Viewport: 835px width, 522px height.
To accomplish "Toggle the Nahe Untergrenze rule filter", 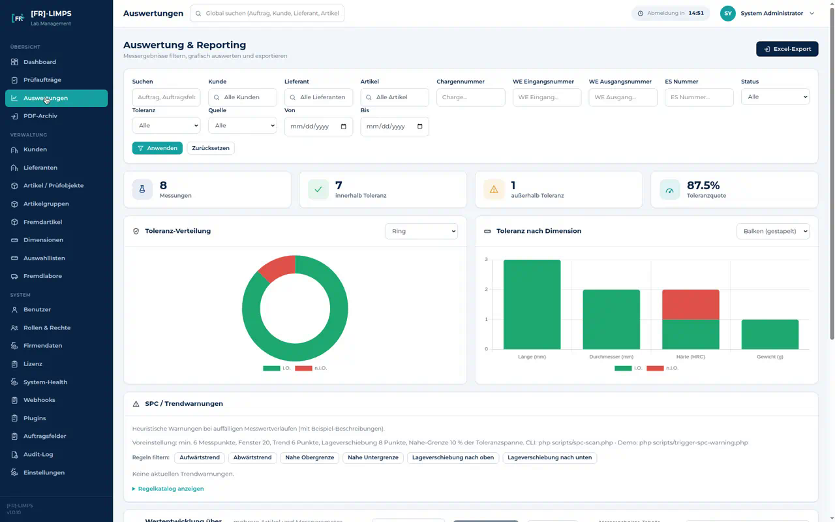I will (373, 457).
